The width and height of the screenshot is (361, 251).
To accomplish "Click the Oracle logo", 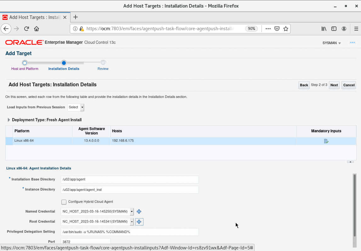I will coord(24,43).
